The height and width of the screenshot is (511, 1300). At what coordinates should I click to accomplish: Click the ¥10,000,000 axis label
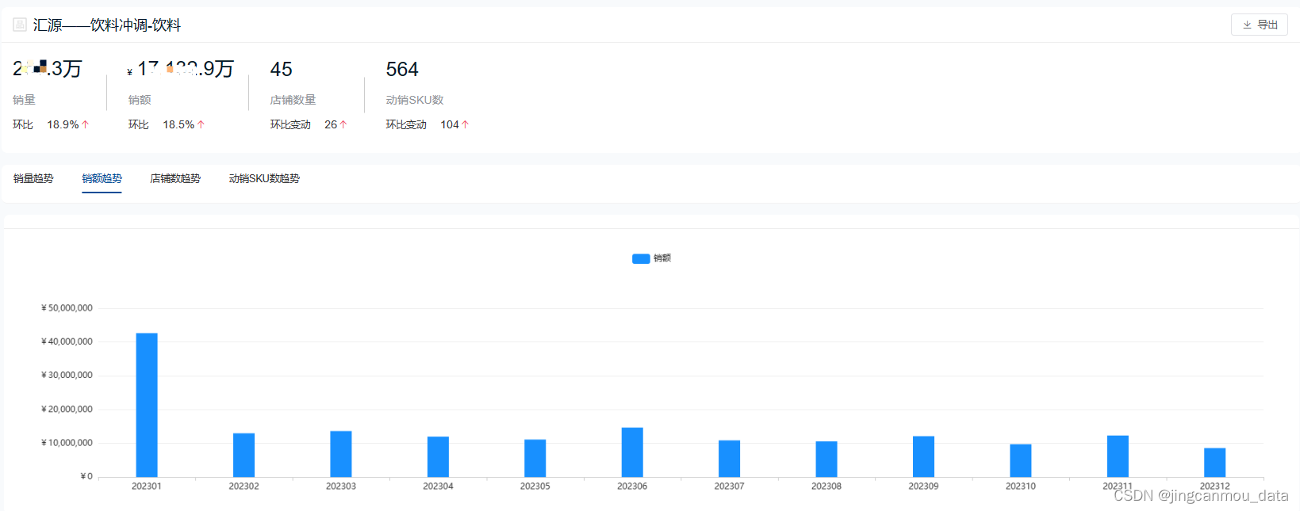point(67,443)
